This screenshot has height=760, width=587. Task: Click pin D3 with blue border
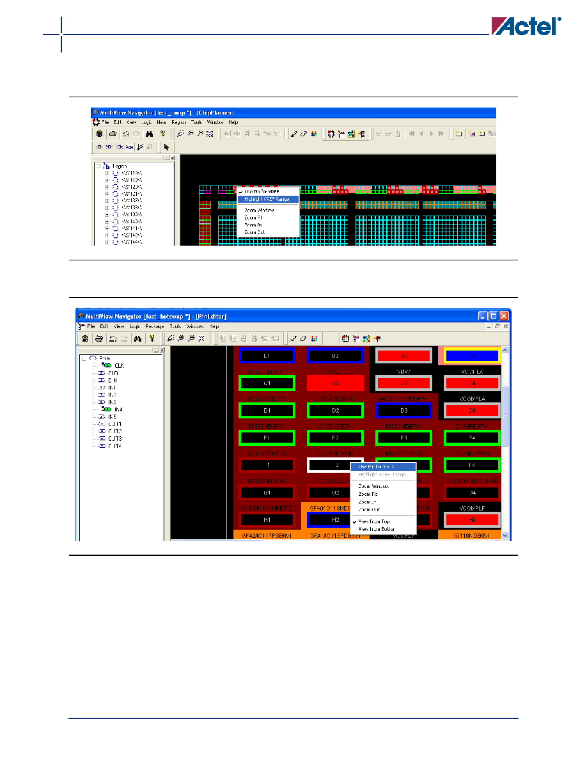(404, 411)
